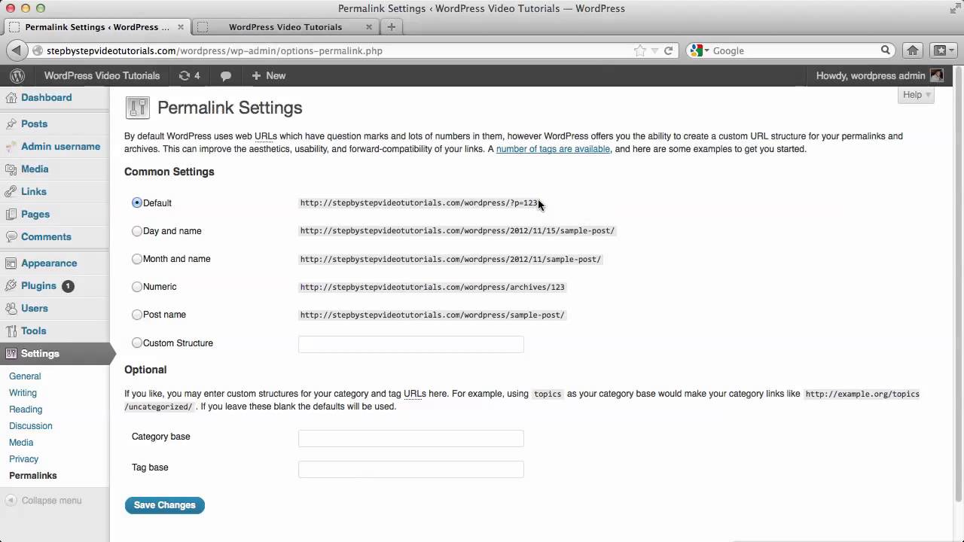
Task: Click the browser back arrow button
Action: 17,50
